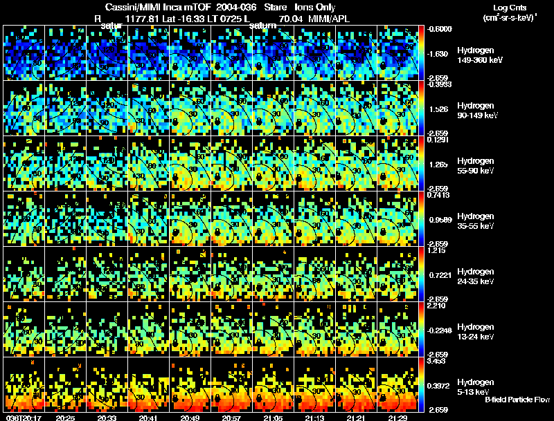Image resolution: width=554 pixels, height=421 pixels.
Task: Click the '036T20:17' time axis label
Action: [x=24, y=418]
